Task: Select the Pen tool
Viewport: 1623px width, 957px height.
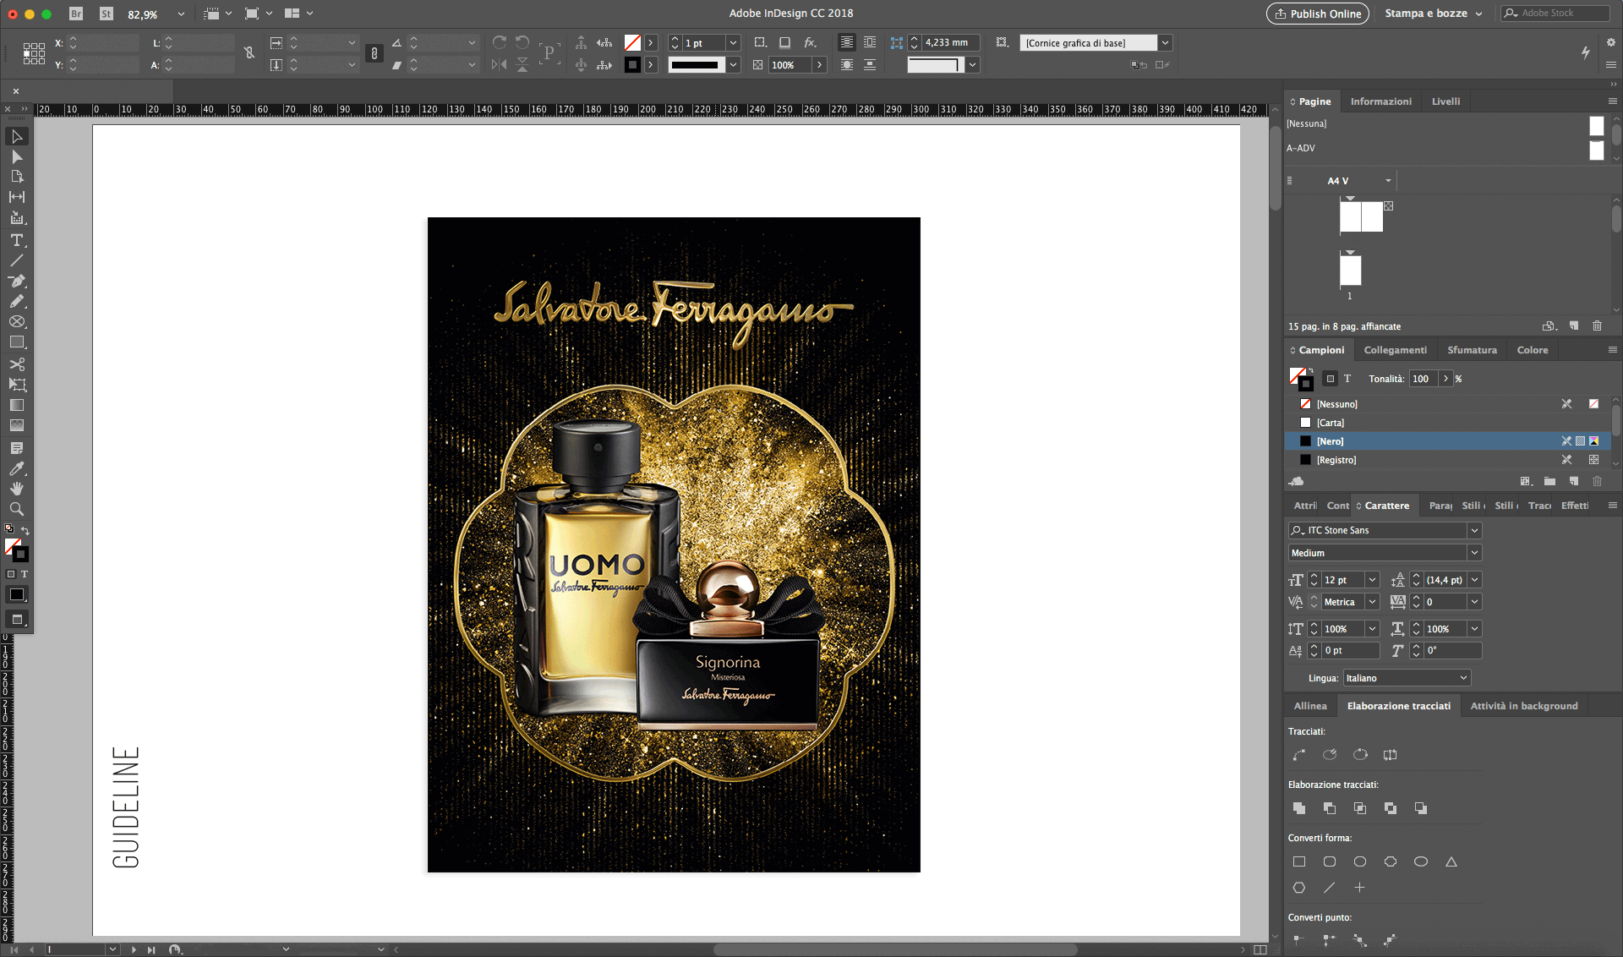Action: pos(17,281)
